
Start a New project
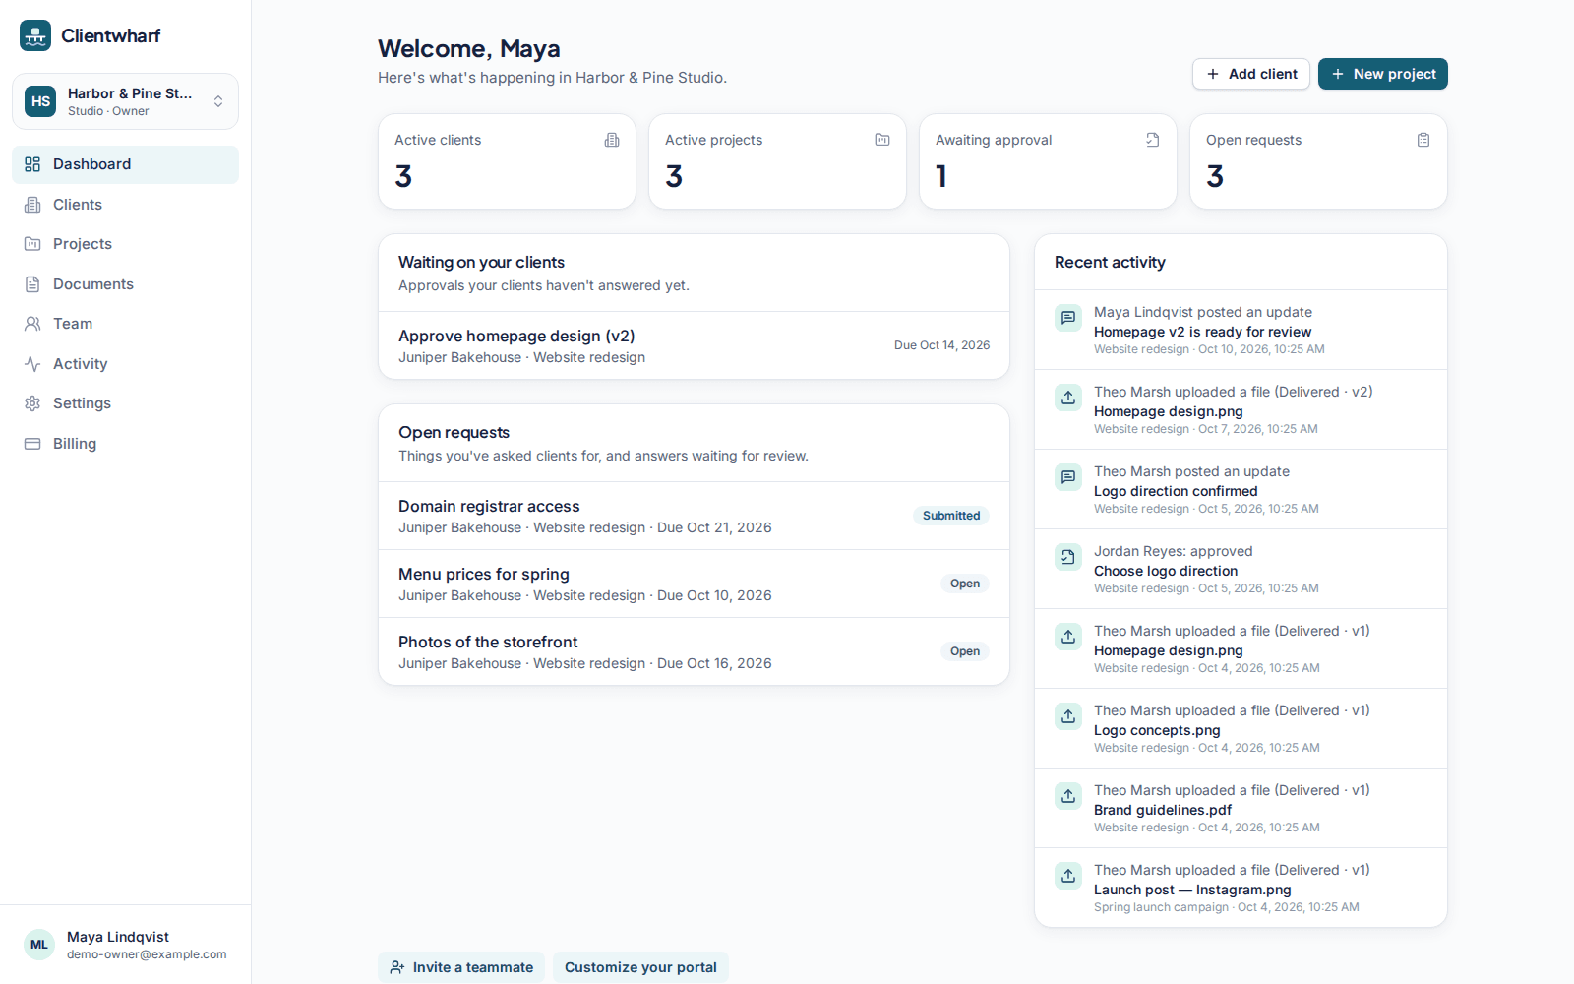point(1383,74)
